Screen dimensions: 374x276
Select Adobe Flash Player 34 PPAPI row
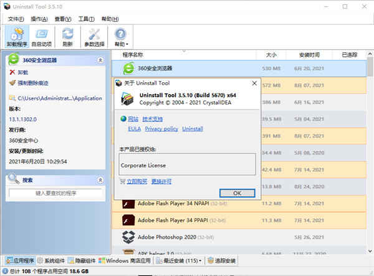(239, 221)
